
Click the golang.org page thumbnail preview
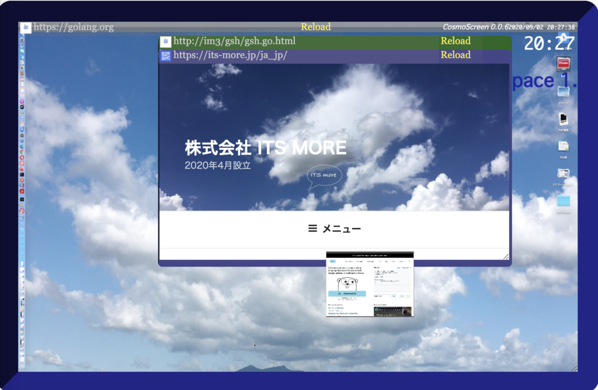pos(370,284)
